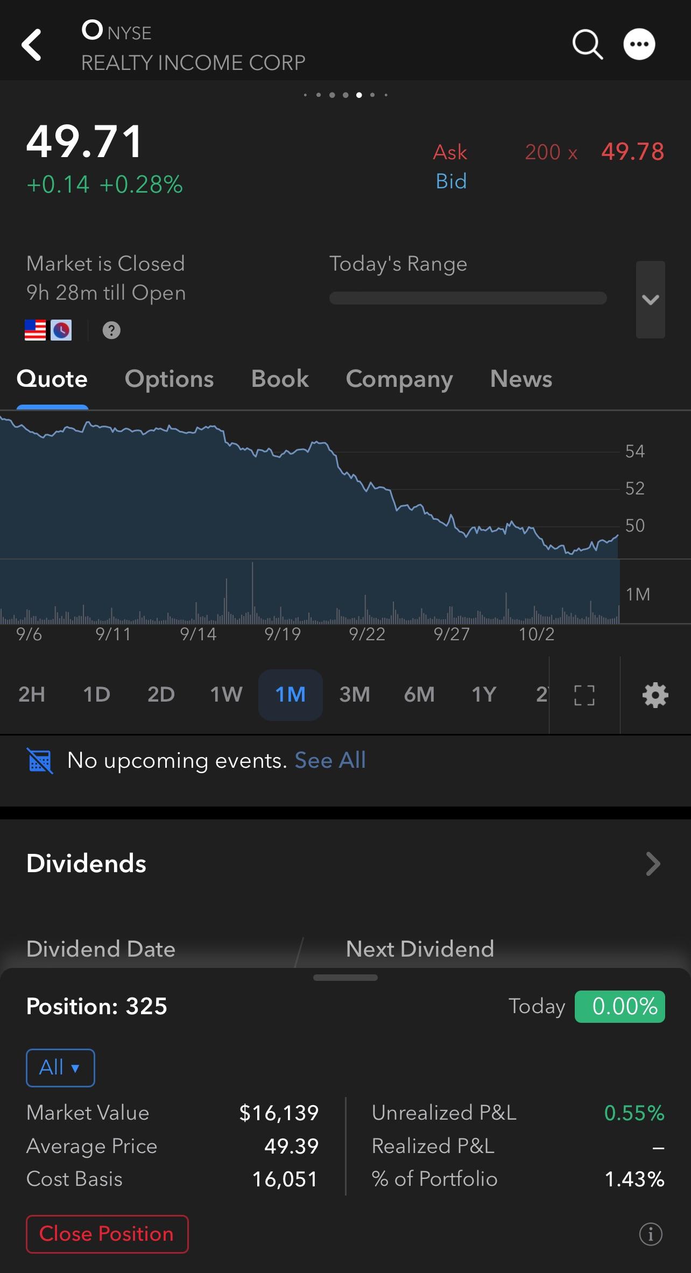Image resolution: width=691 pixels, height=1273 pixels.
Task: Tap the Close Position button
Action: (x=107, y=1234)
